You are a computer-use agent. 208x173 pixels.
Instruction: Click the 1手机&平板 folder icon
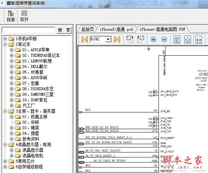tap(11, 39)
